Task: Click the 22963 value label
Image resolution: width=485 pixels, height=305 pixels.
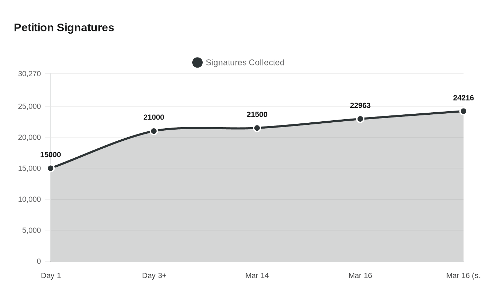Action: pos(360,106)
